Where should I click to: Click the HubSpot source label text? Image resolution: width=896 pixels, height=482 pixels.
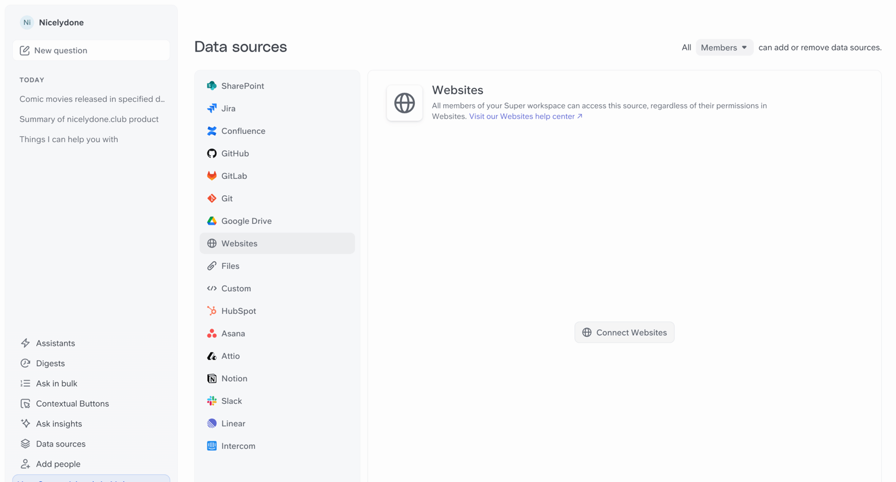click(x=239, y=311)
